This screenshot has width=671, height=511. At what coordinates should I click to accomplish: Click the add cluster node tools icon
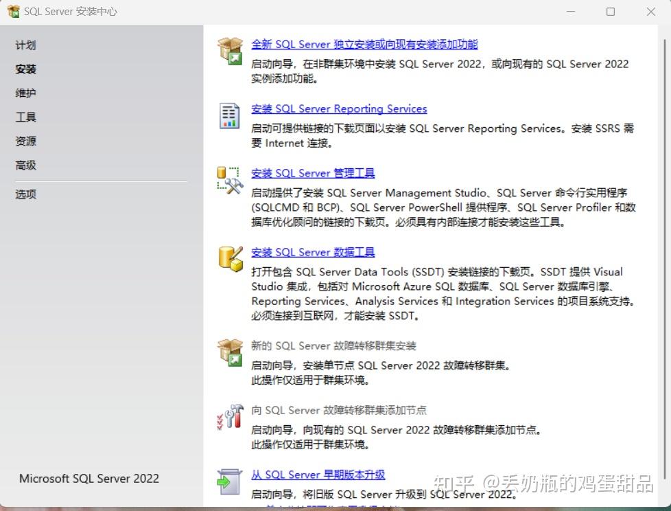point(231,417)
